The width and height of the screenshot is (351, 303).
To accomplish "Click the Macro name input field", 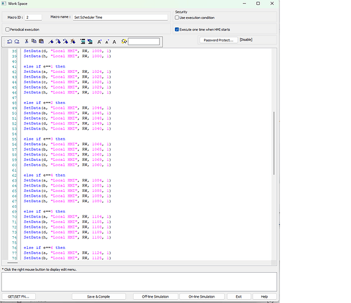I will (x=120, y=17).
